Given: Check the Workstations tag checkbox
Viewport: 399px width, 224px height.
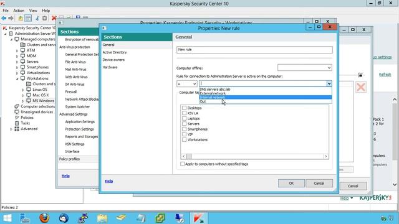Looking at the screenshot, I should coord(185,139).
